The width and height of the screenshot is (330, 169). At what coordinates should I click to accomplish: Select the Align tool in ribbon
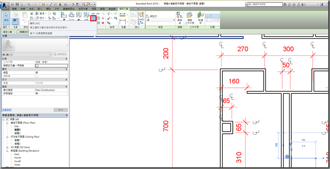coord(64,15)
